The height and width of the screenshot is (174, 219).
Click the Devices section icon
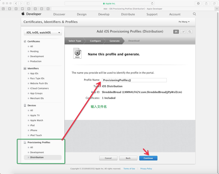point(25,105)
